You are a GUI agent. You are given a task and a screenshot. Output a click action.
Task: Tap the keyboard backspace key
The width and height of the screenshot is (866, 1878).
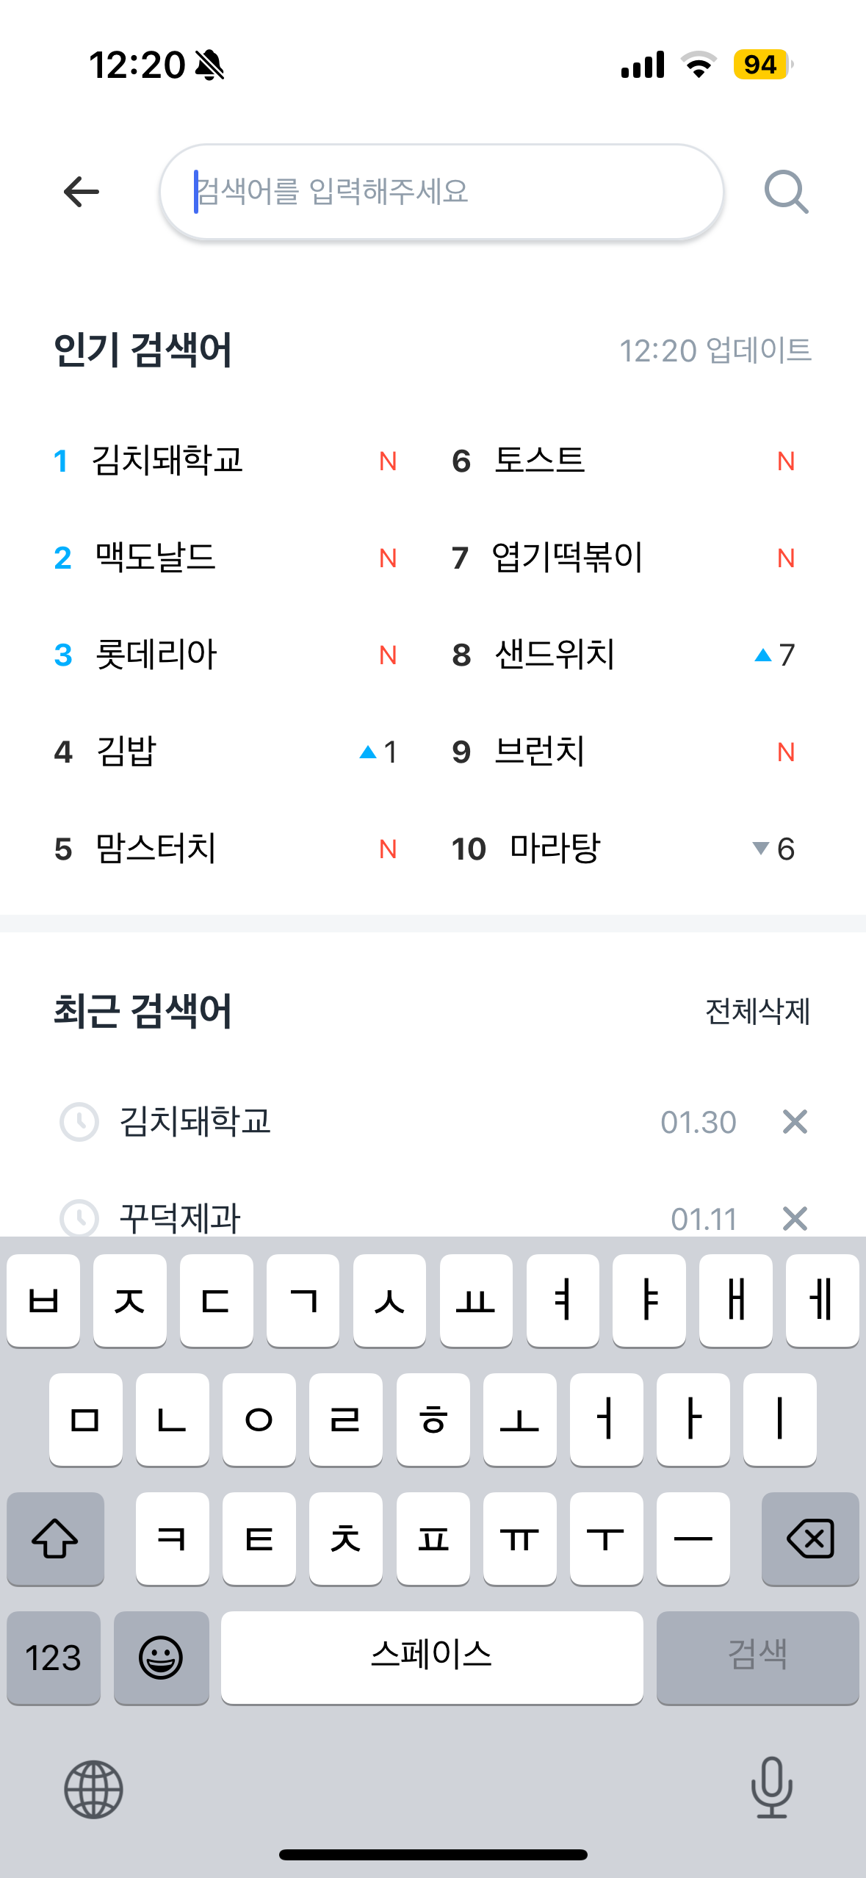pyautogui.click(x=810, y=1539)
